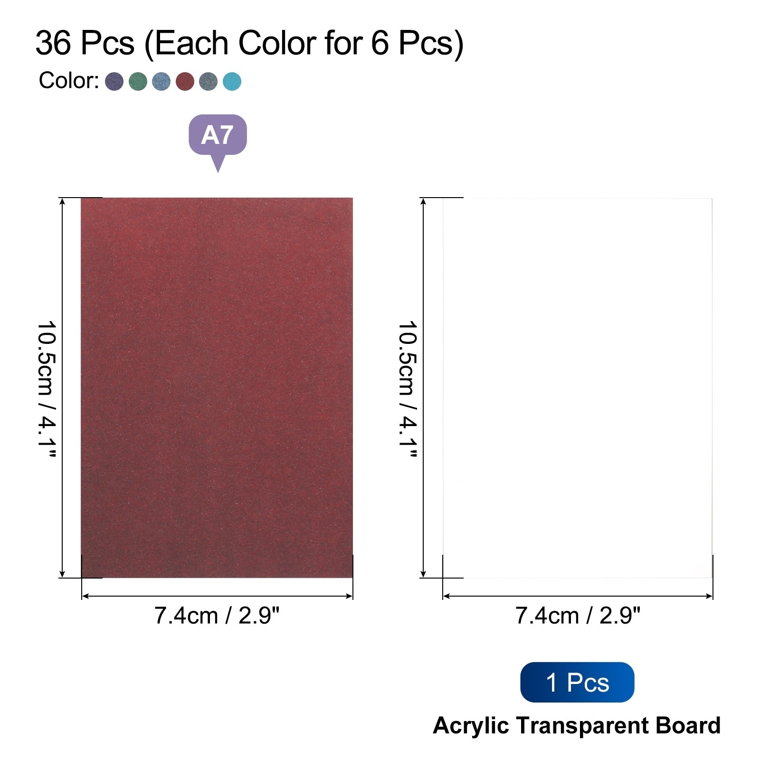
Task: Click the vertical dimension arrow left of red sheet
Action: click(62, 387)
